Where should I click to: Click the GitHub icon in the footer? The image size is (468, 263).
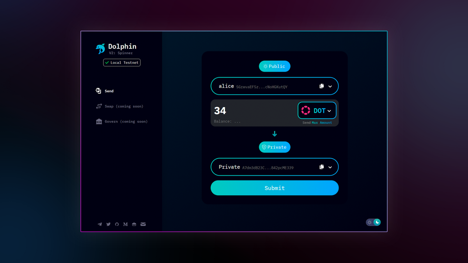pyautogui.click(x=117, y=224)
